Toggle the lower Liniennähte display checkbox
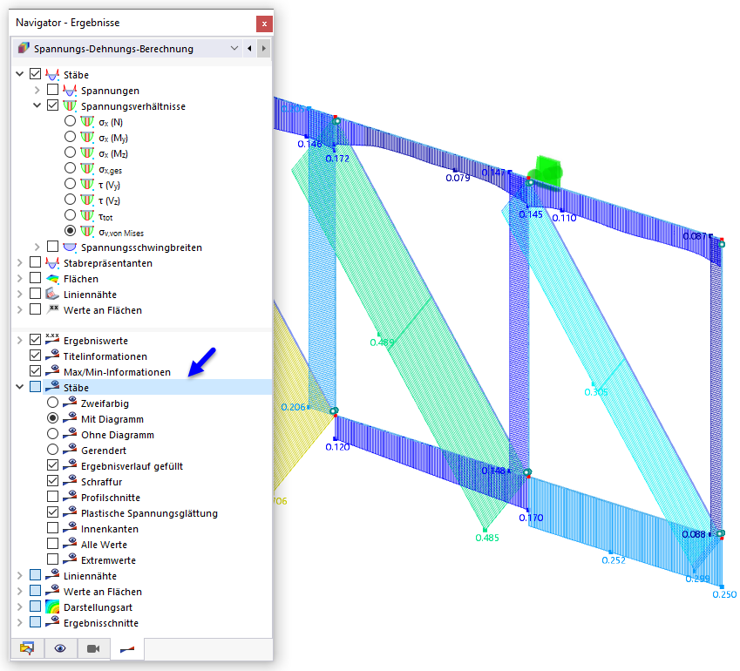The height and width of the screenshot is (671, 740). 35,575
